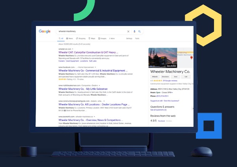237x167 pixels.
Task: Click the blue magnifying glass search icon
Action: (139, 31)
